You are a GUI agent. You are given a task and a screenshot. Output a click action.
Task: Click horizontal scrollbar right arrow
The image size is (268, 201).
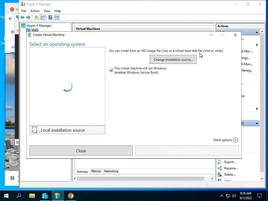click(212, 178)
